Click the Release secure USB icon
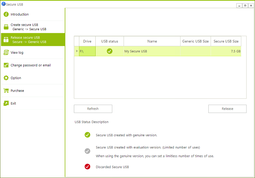Screen dimensions: 255x178 (x=6, y=40)
